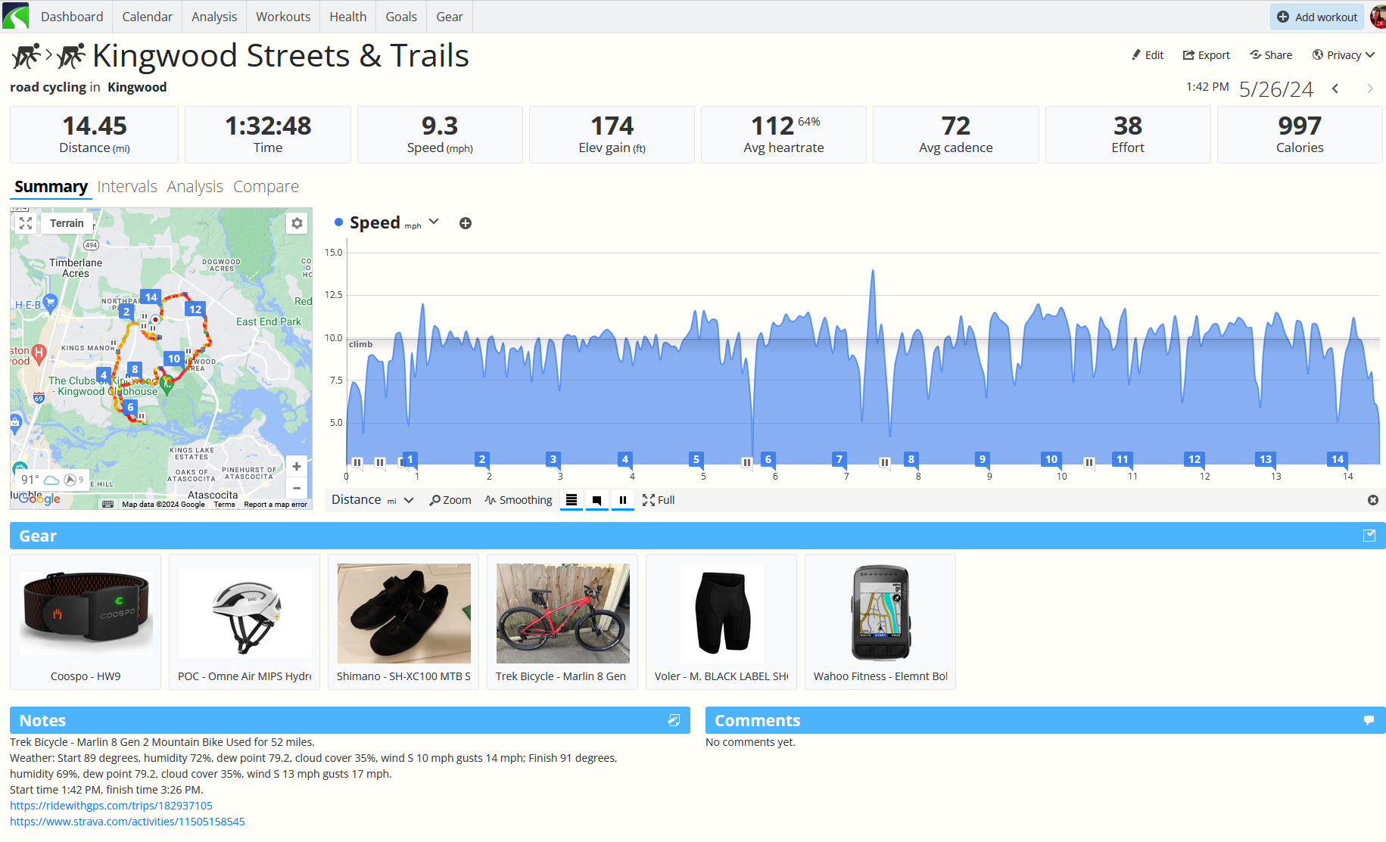Toggle the pause markers button in chart toolbar
The height and width of the screenshot is (842, 1386).
[623, 500]
